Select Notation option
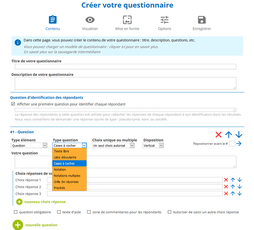 pos(70,170)
